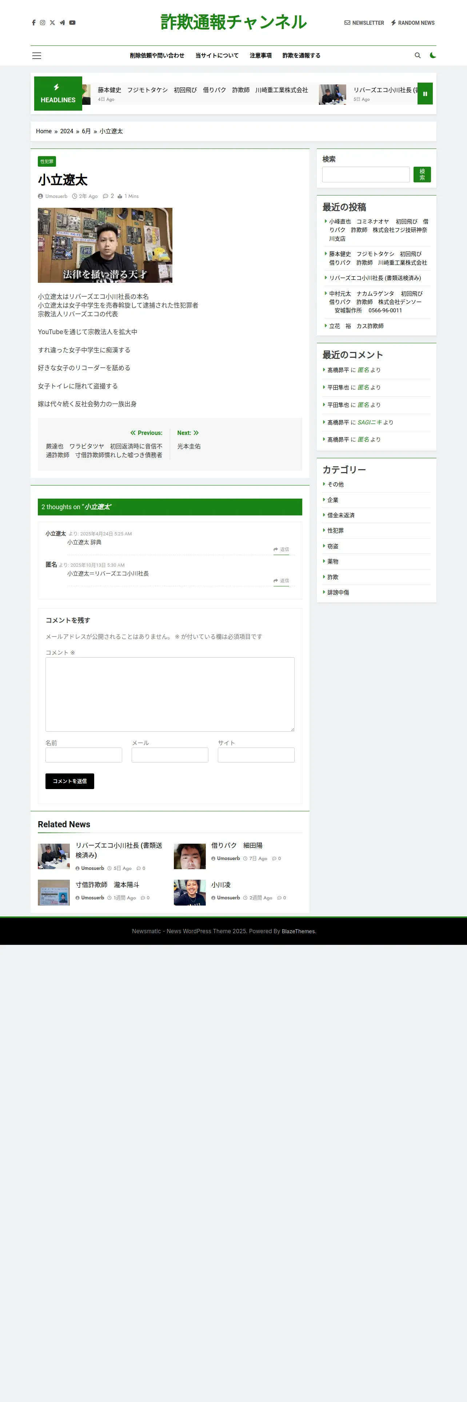Select the 詐欺 category

point(333,577)
